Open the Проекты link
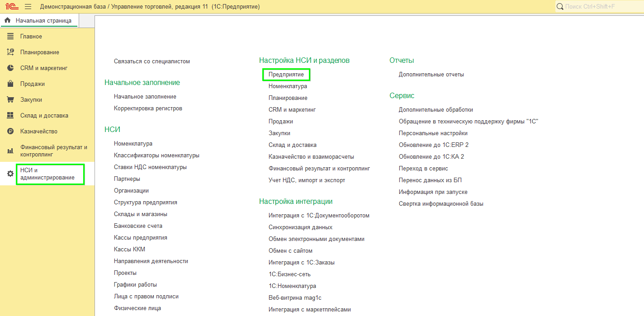Image resolution: width=644 pixels, height=316 pixels. [x=125, y=273]
